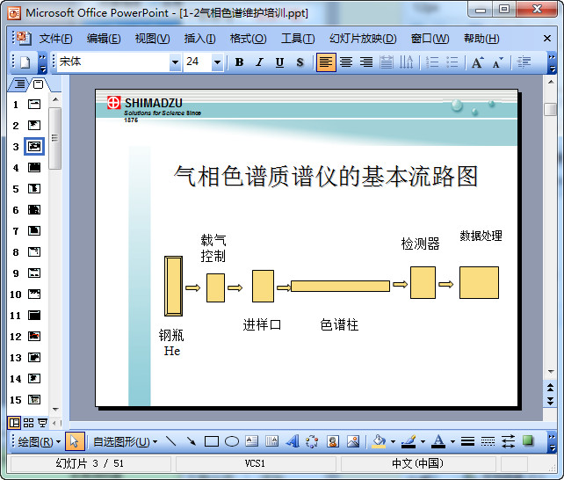This screenshot has height=480, width=564.
Task: Select slide 1 thumbnail
Action: pos(34,105)
